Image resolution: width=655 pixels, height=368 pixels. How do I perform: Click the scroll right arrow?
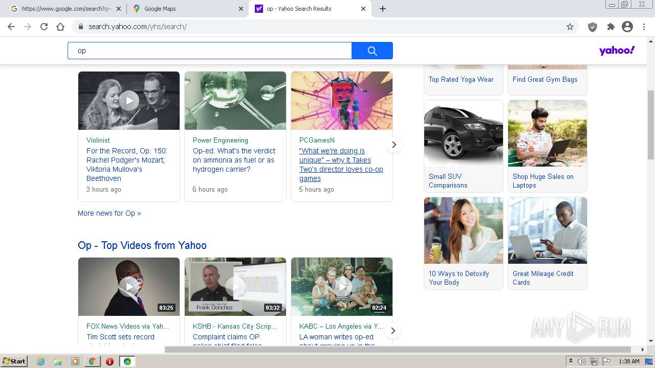(643, 350)
